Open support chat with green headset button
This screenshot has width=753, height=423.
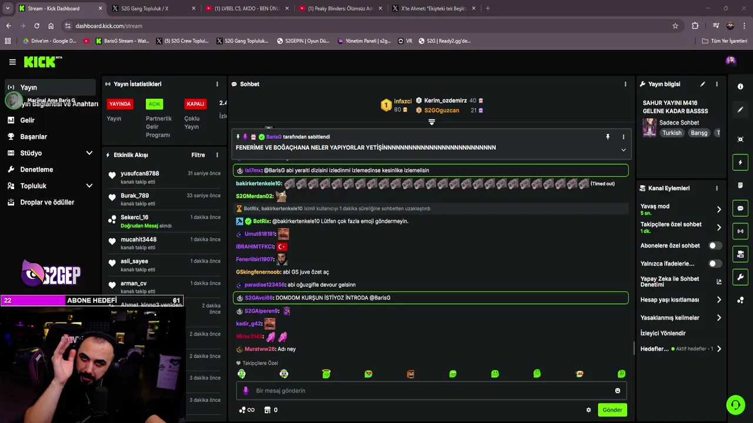[735, 405]
